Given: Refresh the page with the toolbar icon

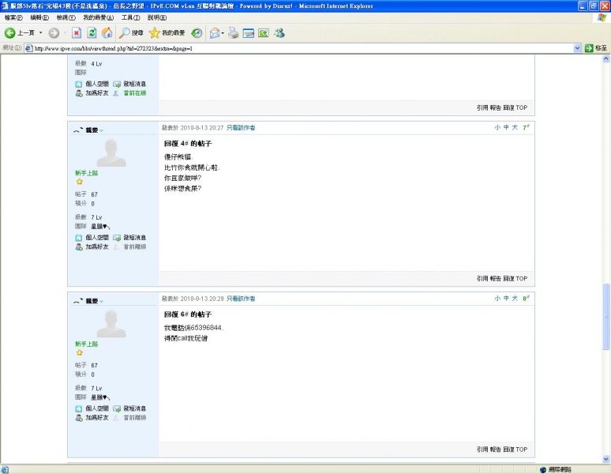Looking at the screenshot, I should [92, 32].
